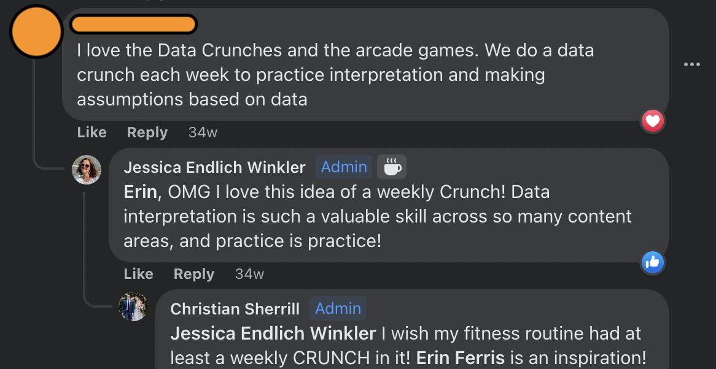Open the 34w timestamp on Jessica's reply

pyautogui.click(x=249, y=273)
